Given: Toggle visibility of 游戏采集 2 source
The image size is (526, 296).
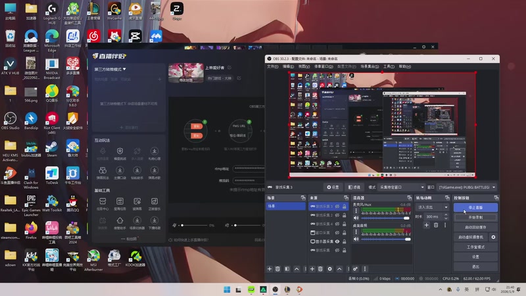Looking at the screenshot, I should [x=337, y=215].
